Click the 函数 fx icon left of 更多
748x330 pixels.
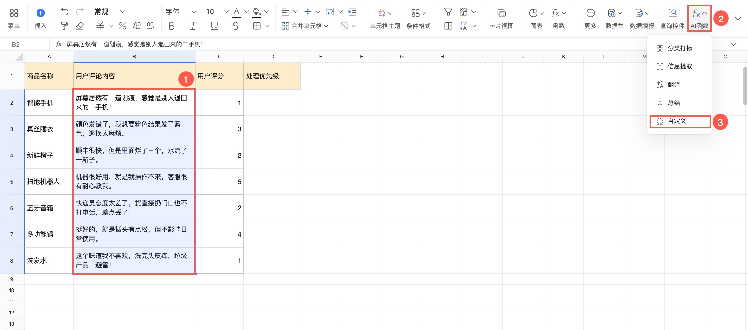point(555,13)
